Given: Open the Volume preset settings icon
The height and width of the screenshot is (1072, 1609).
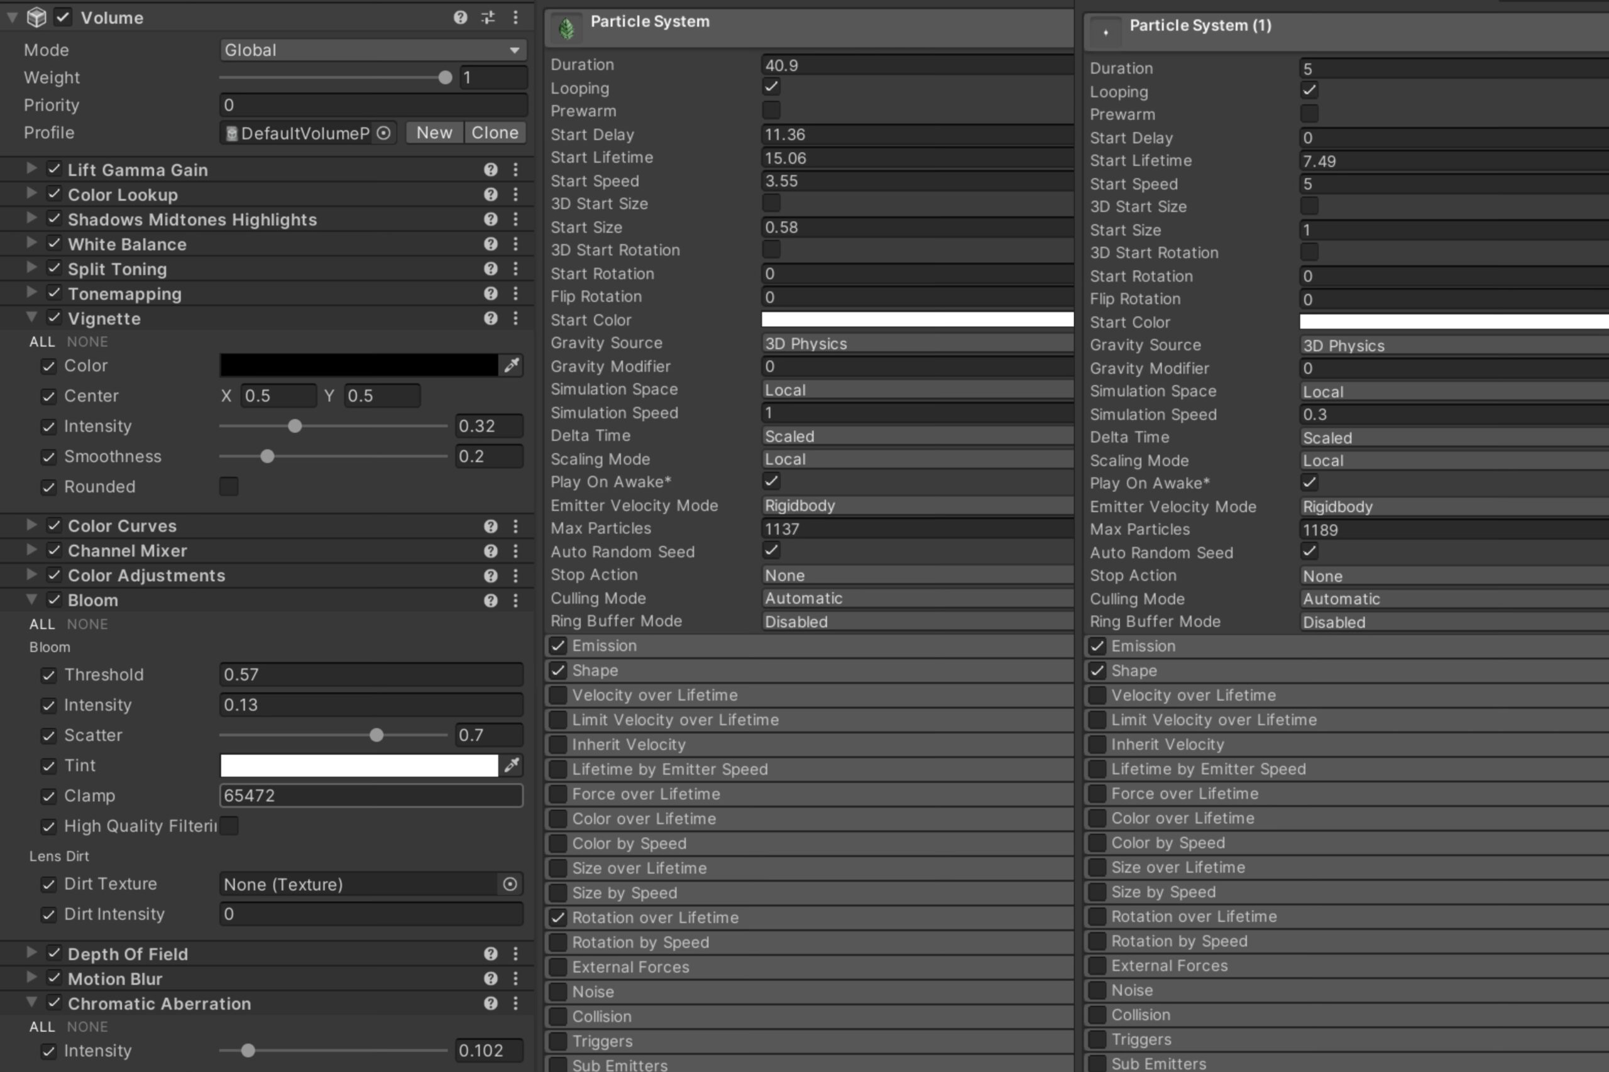Looking at the screenshot, I should click(x=488, y=18).
